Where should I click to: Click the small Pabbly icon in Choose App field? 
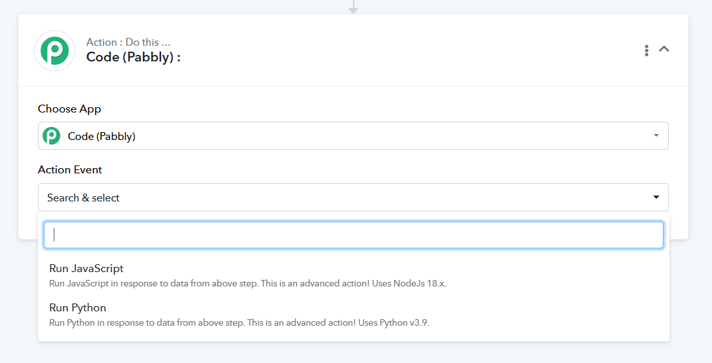51,136
